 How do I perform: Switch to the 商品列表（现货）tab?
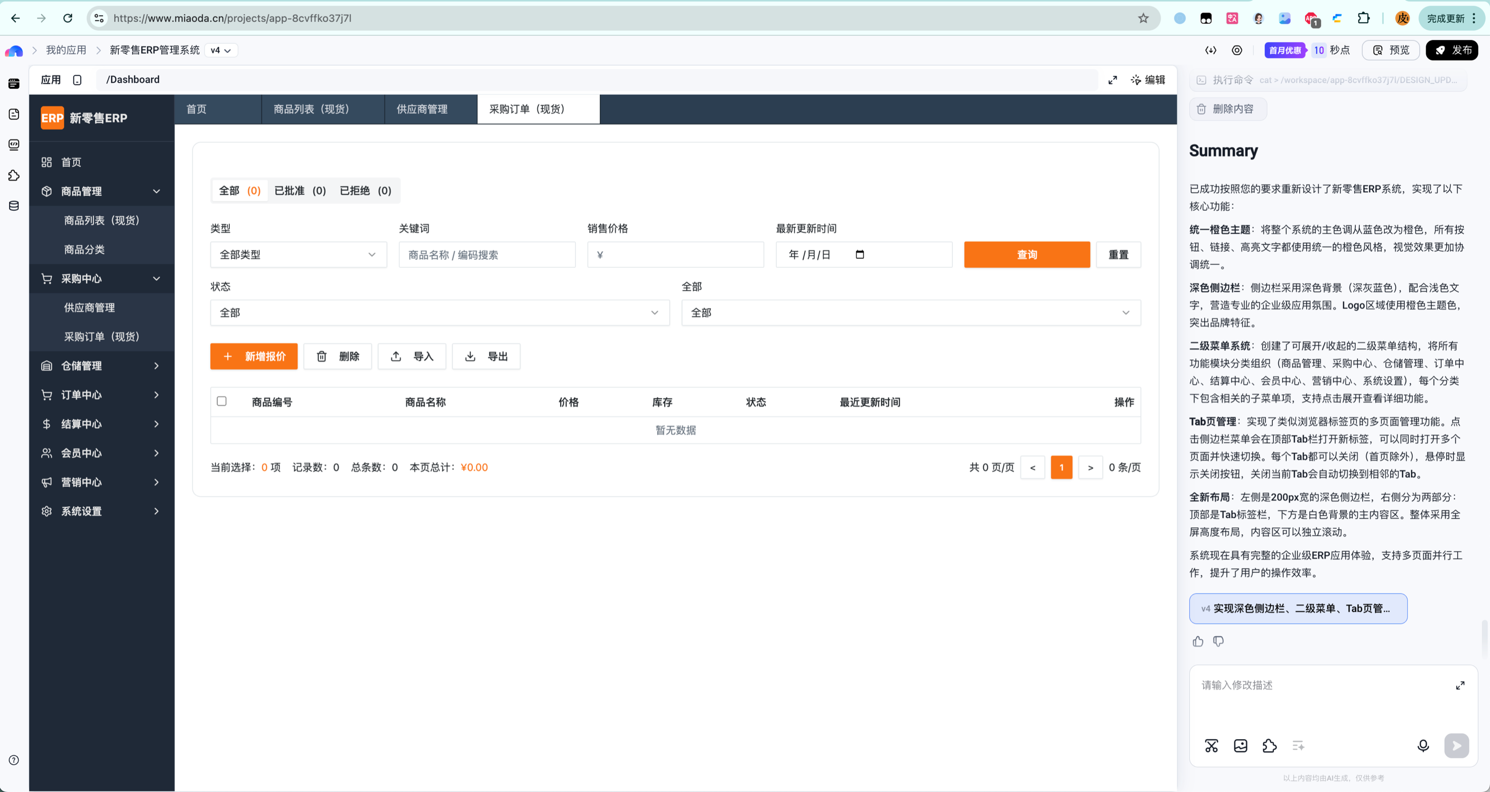point(311,109)
